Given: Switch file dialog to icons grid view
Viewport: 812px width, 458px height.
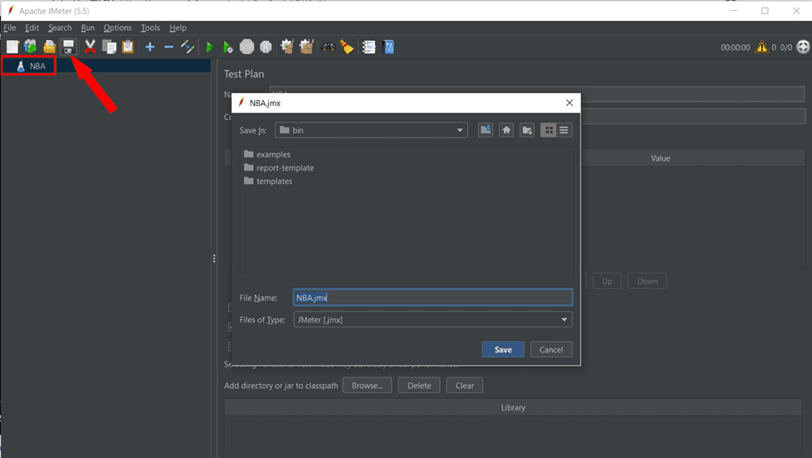Looking at the screenshot, I should pos(549,130).
